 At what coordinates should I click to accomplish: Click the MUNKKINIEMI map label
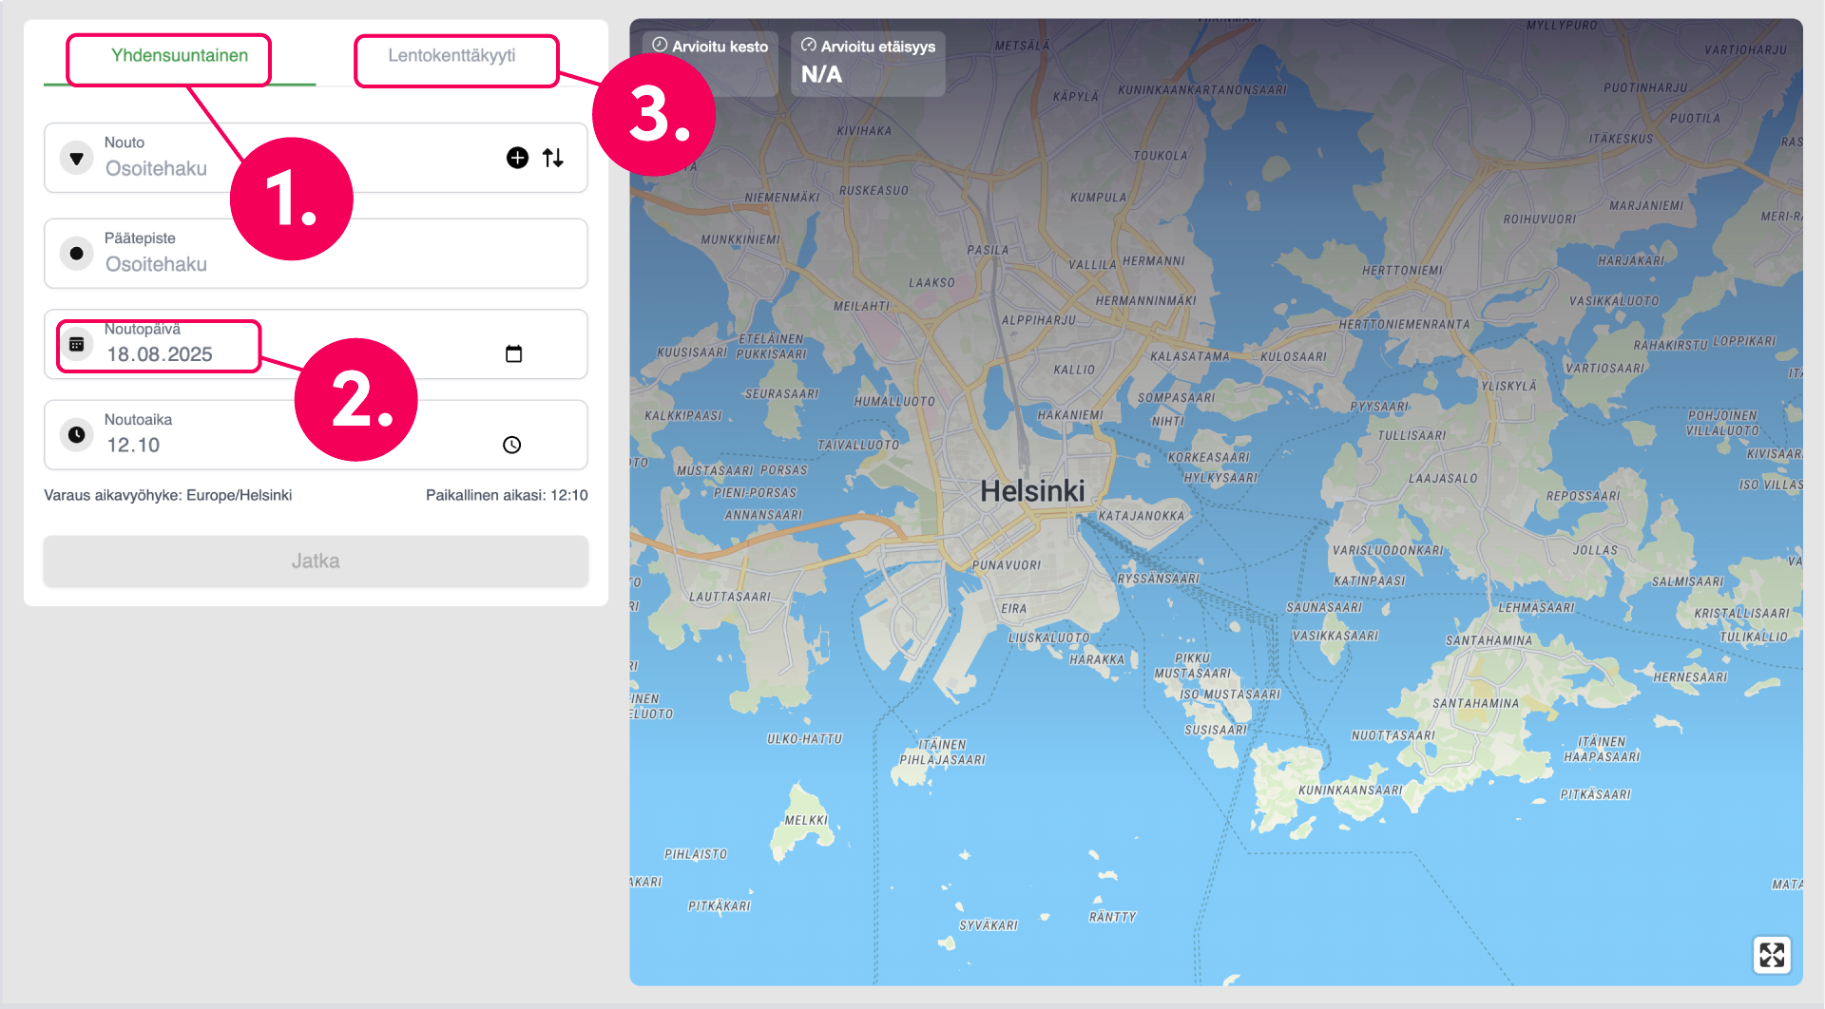point(740,239)
